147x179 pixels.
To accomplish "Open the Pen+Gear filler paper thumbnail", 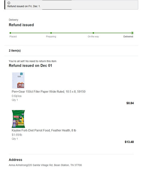I will tap(18, 80).
